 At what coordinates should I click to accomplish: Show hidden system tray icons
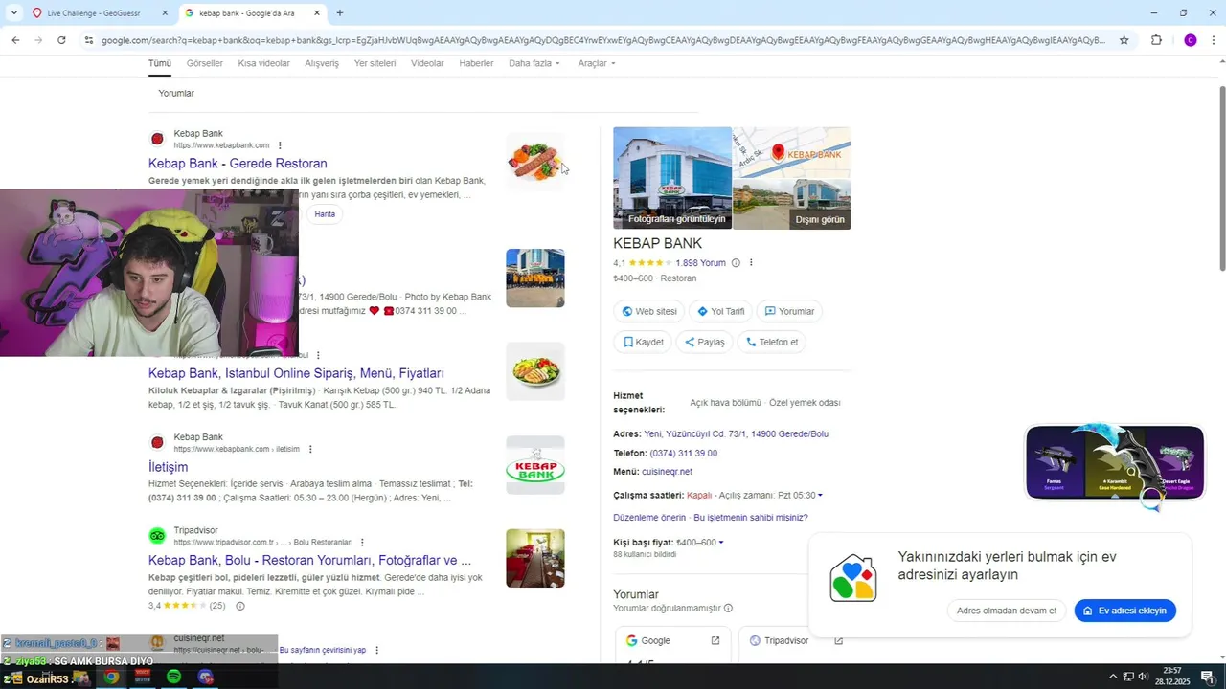(x=1113, y=677)
